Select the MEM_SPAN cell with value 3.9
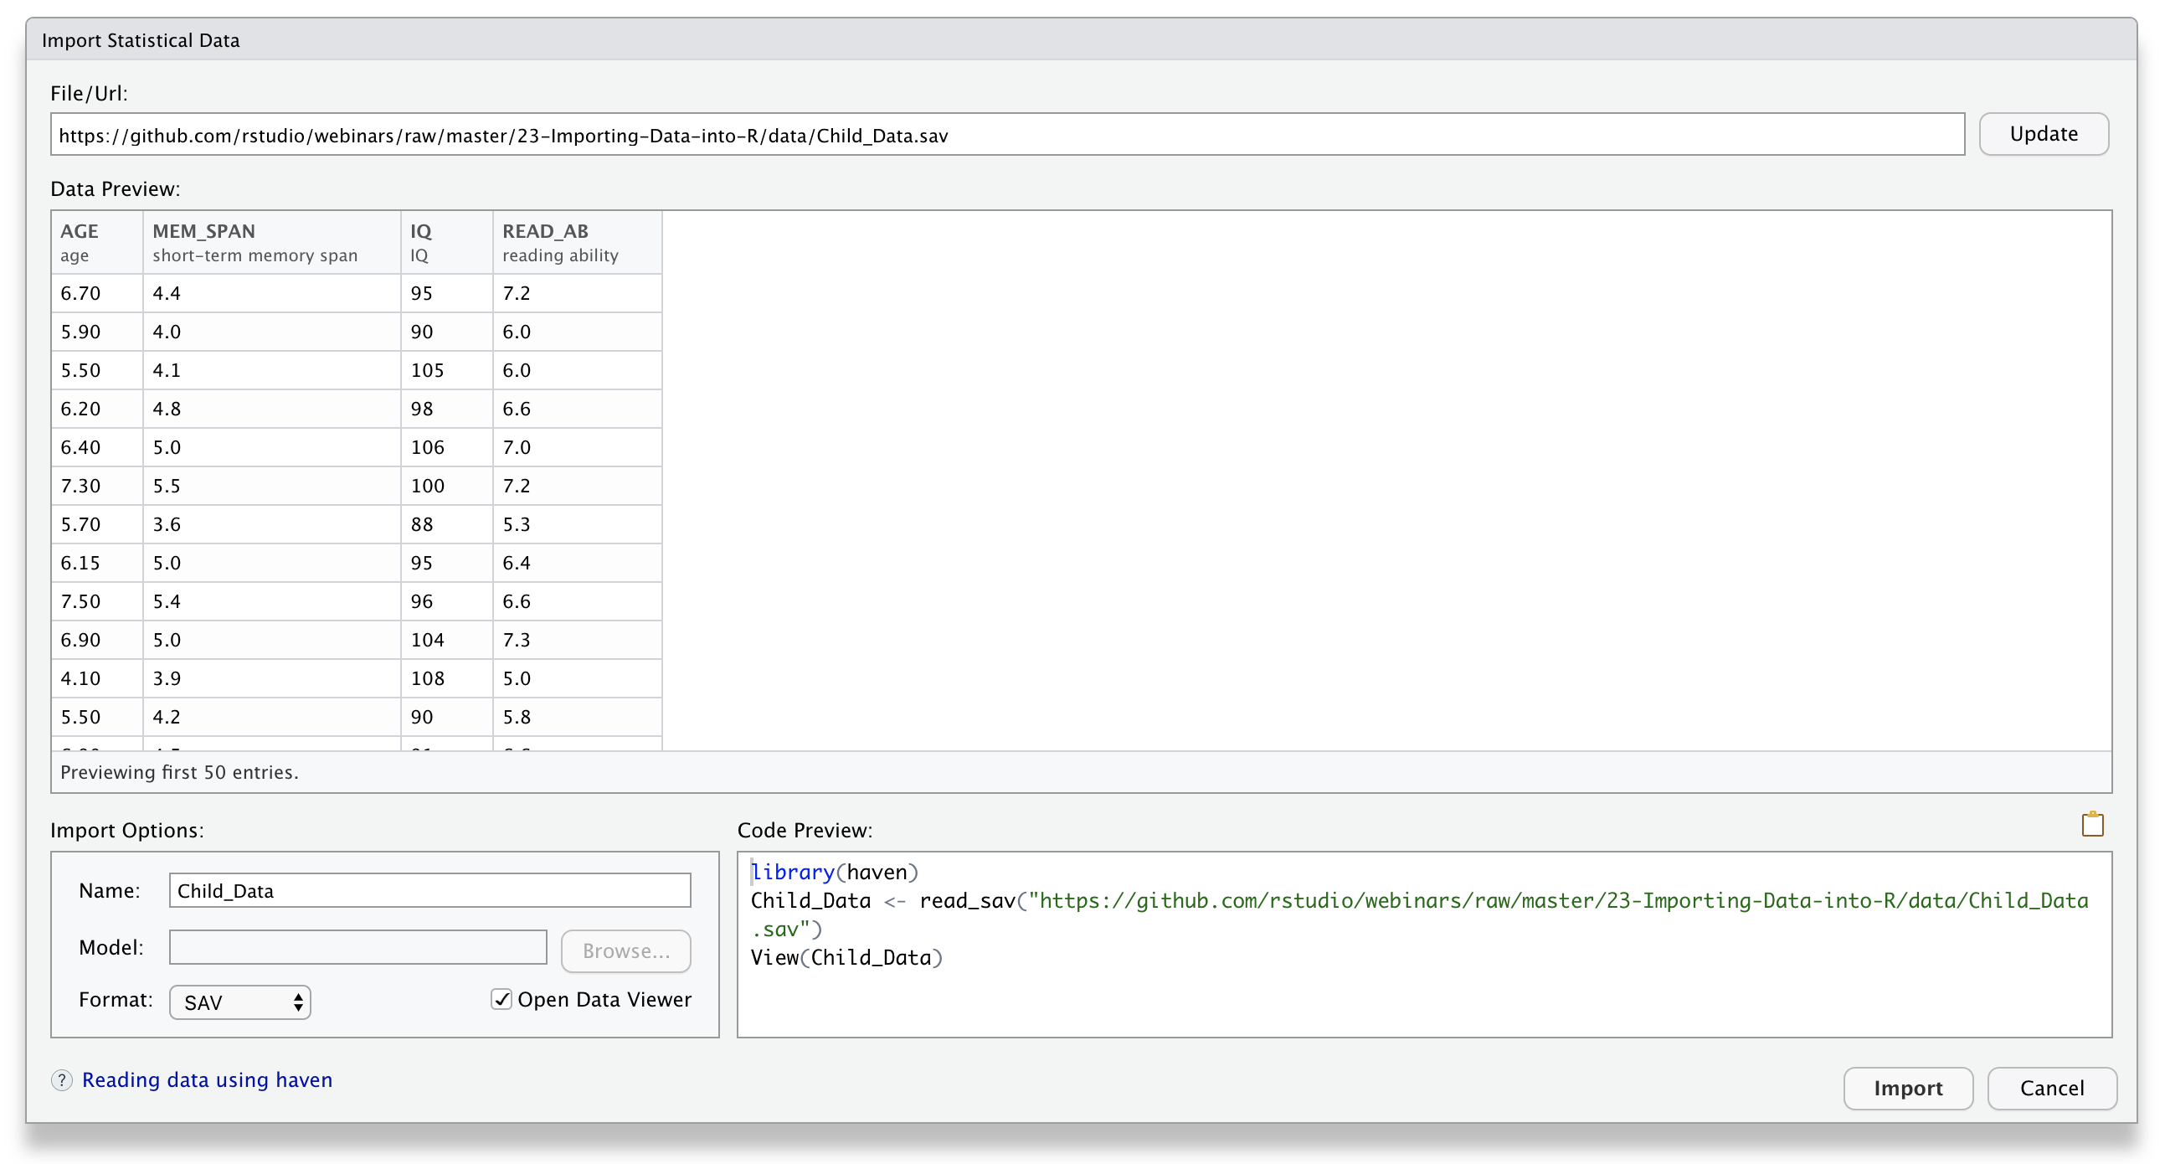 (271, 679)
